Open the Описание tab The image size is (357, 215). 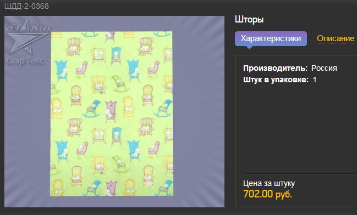(336, 38)
